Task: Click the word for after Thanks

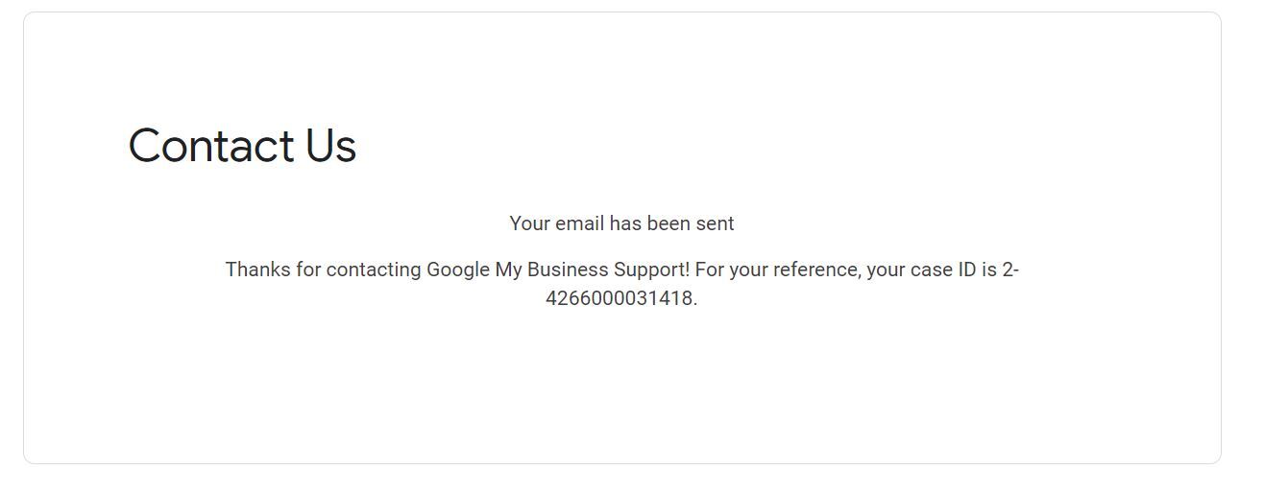Action: point(308,270)
